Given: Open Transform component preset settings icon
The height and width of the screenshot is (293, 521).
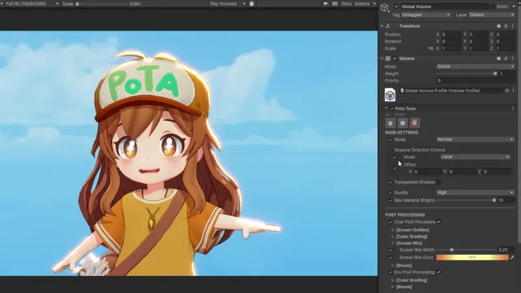Looking at the screenshot, I should coord(506,26).
